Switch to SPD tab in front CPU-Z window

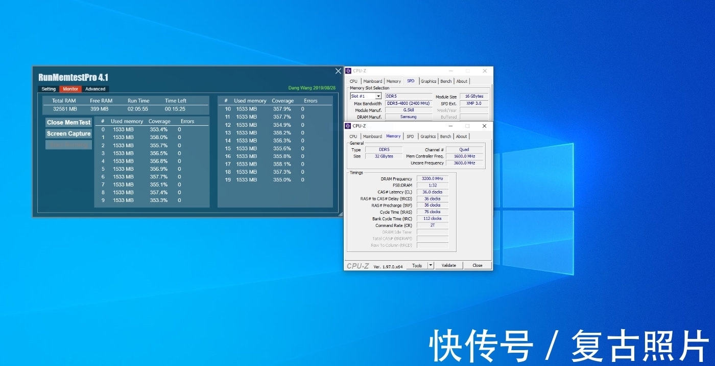(x=410, y=136)
